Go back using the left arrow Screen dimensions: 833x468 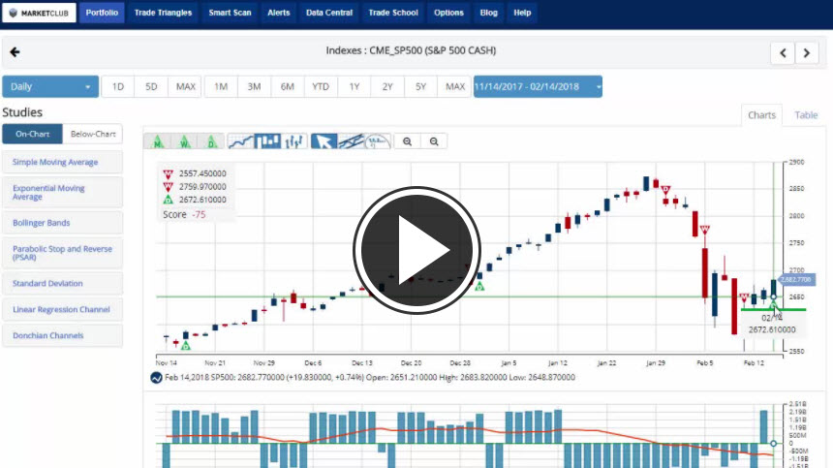tap(15, 52)
